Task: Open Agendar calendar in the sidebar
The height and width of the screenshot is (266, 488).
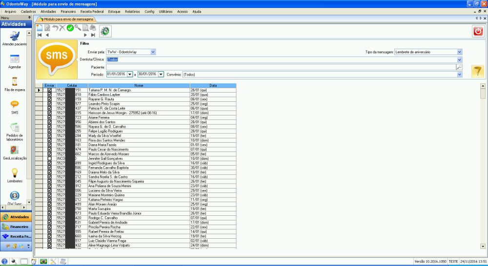Action: click(14, 61)
